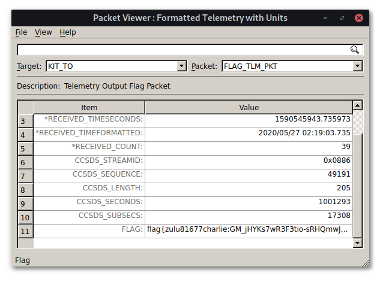
Task: Click the CCSDS_SEQUENCE item label
Action: click(89, 174)
